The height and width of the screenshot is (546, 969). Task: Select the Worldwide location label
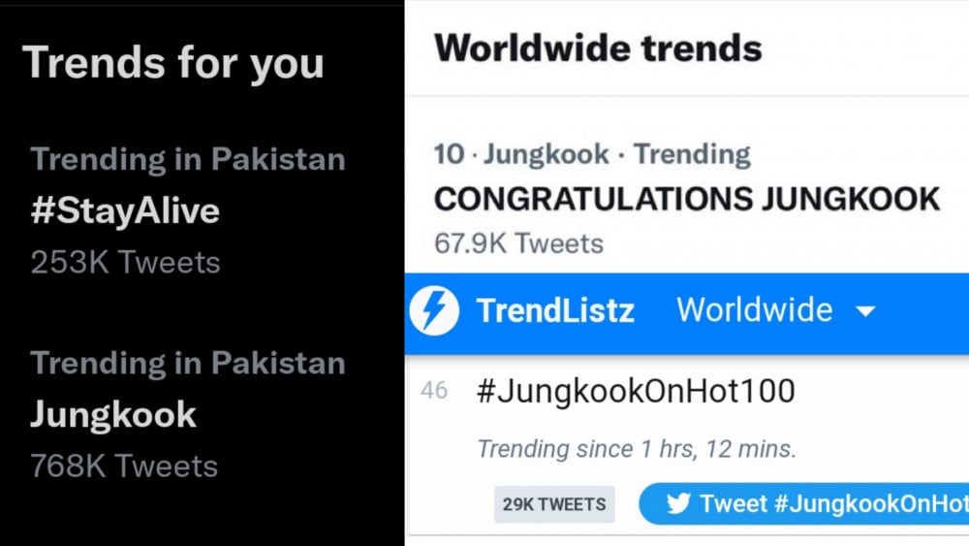click(x=755, y=309)
